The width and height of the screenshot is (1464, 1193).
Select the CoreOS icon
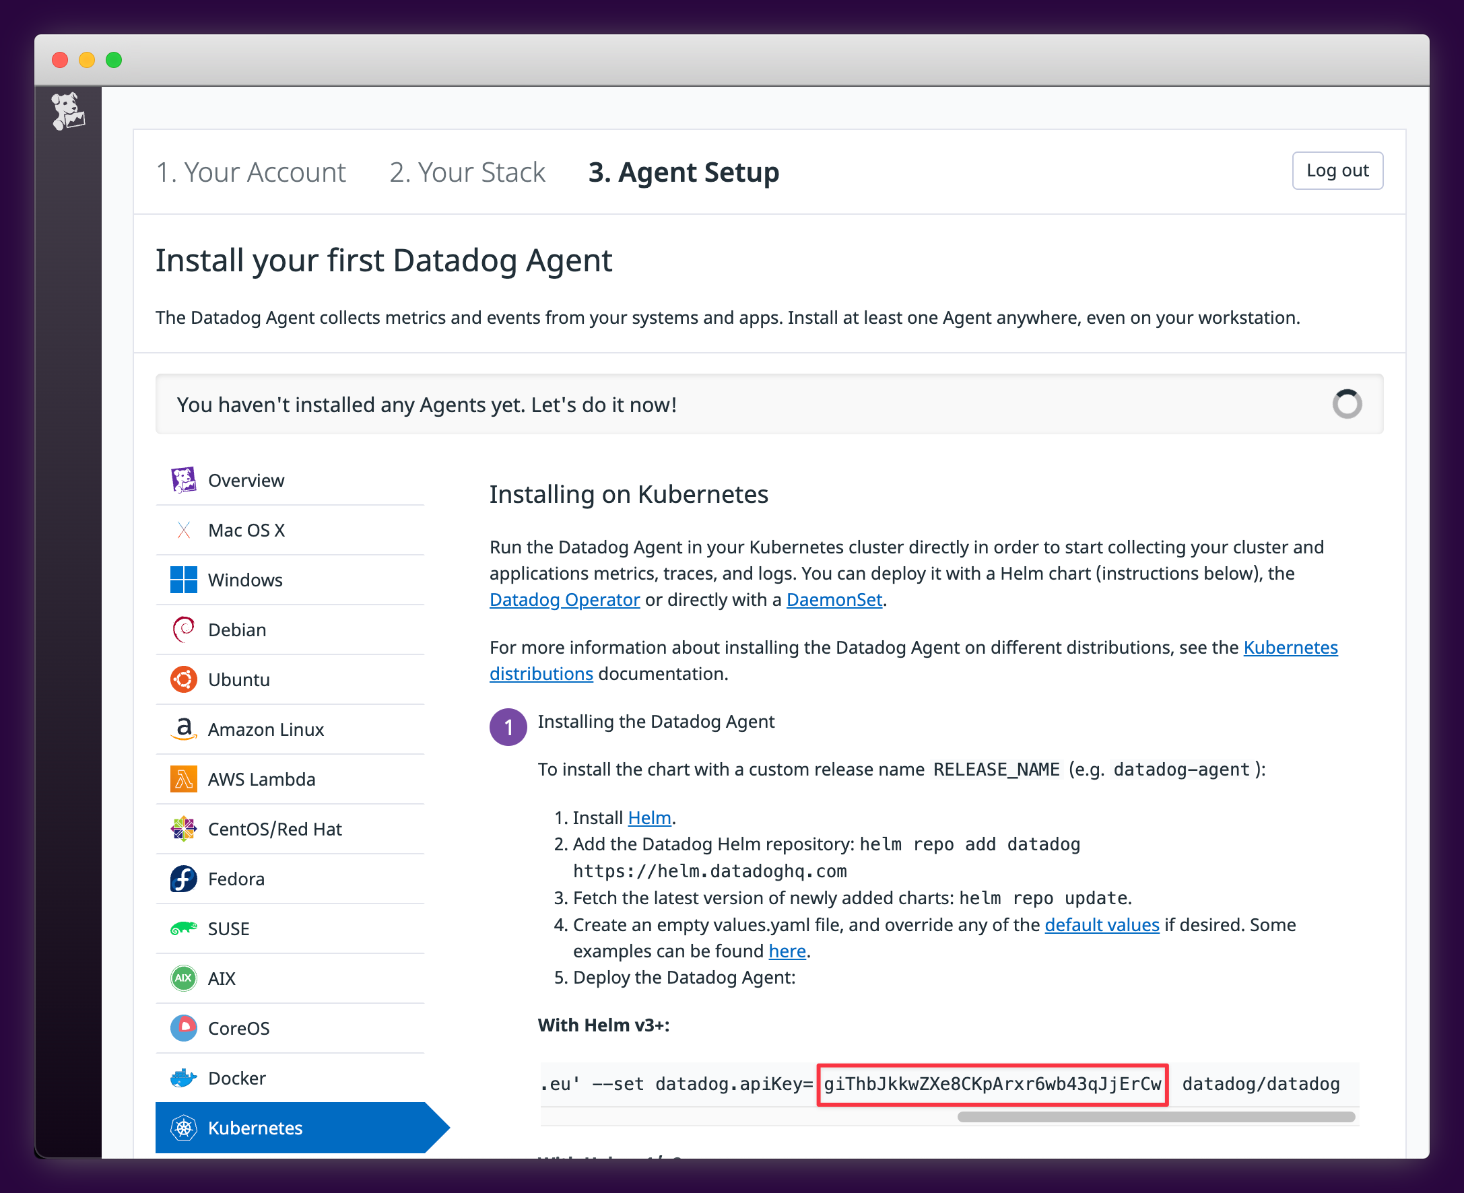point(184,1028)
